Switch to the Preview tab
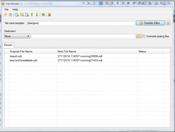 (8, 45)
